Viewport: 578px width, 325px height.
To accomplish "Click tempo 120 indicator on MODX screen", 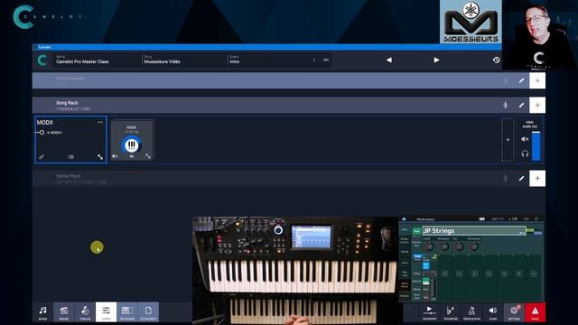I will pos(513,219).
